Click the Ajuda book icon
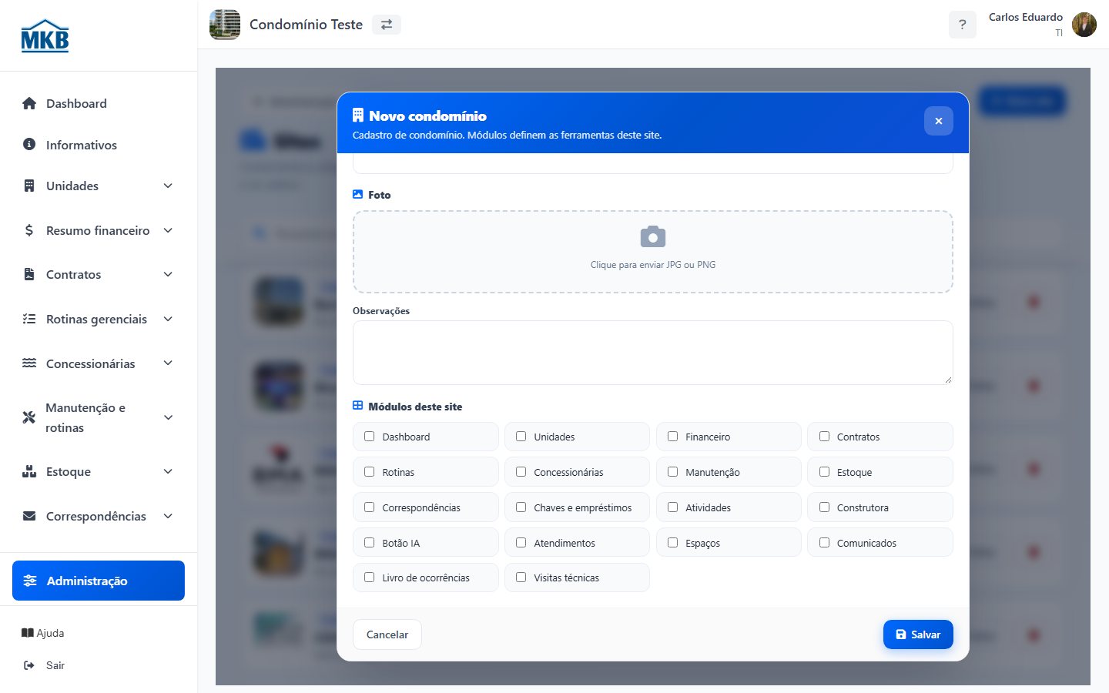This screenshot has width=1109, height=693. (28, 633)
